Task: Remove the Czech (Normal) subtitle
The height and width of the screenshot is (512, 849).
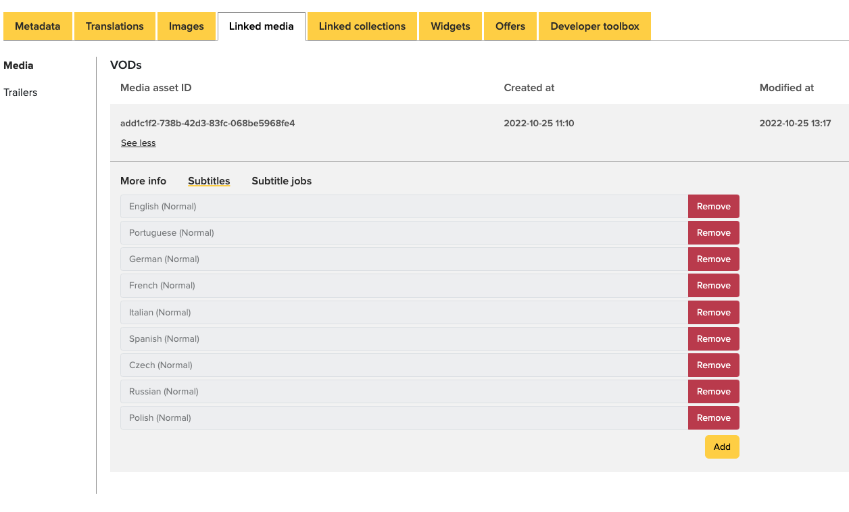Action: coord(714,365)
